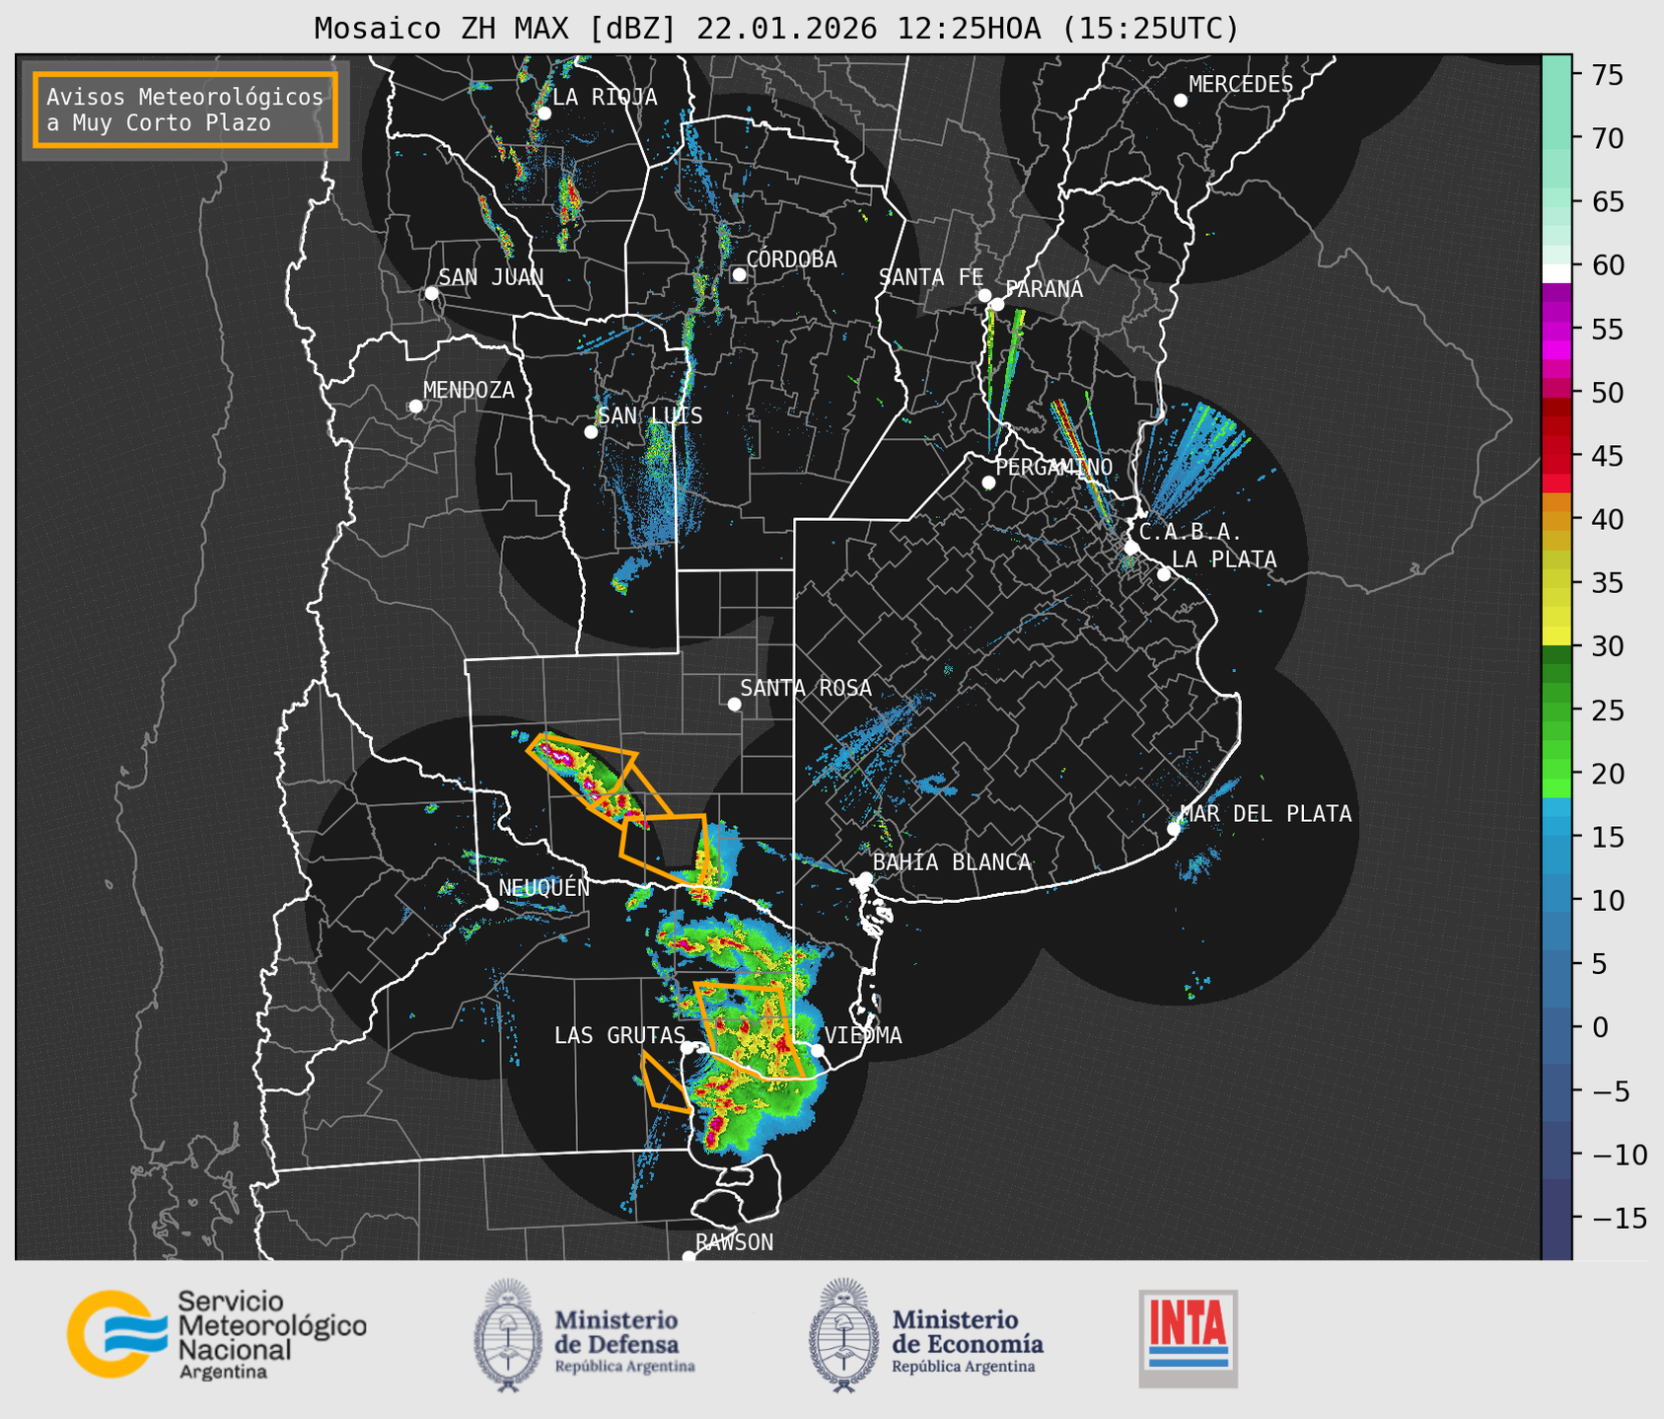Click the small orange warning polygon south of Las Grutas
The height and width of the screenshot is (1419, 1664).
664,1083
